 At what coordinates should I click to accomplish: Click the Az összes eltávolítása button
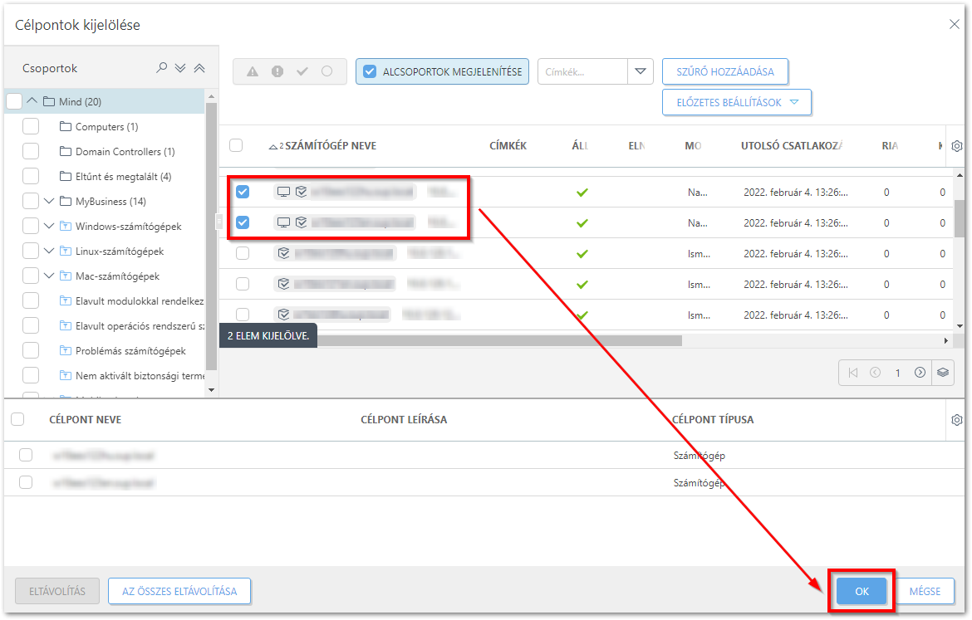pyautogui.click(x=179, y=591)
